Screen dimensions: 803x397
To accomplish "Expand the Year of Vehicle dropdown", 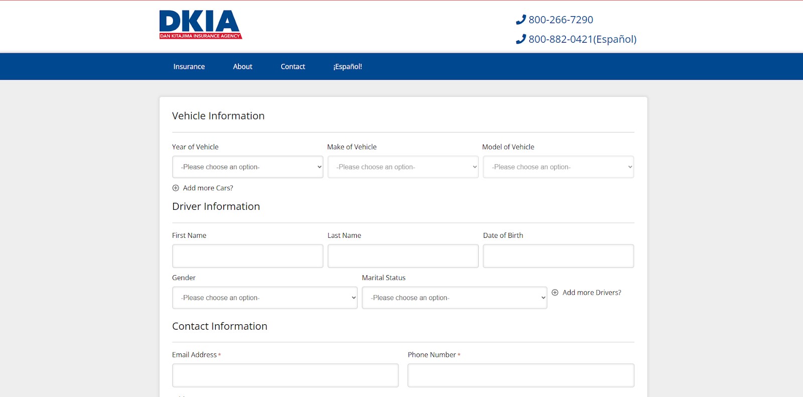I will click(x=247, y=167).
